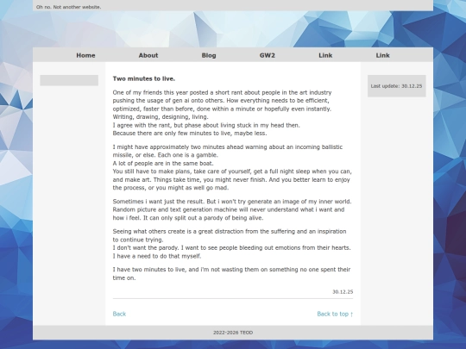Jump up with Back to top link
The height and width of the screenshot is (349, 466).
tap(335, 314)
